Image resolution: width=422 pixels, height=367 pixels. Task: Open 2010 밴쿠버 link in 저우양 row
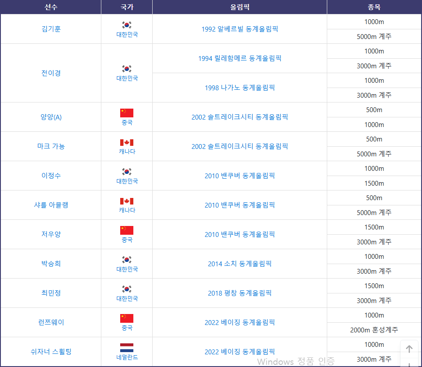tap(240, 234)
